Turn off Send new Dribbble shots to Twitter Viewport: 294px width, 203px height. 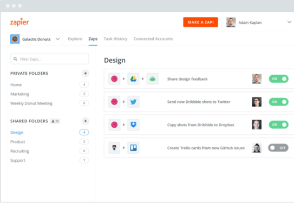click(278, 102)
